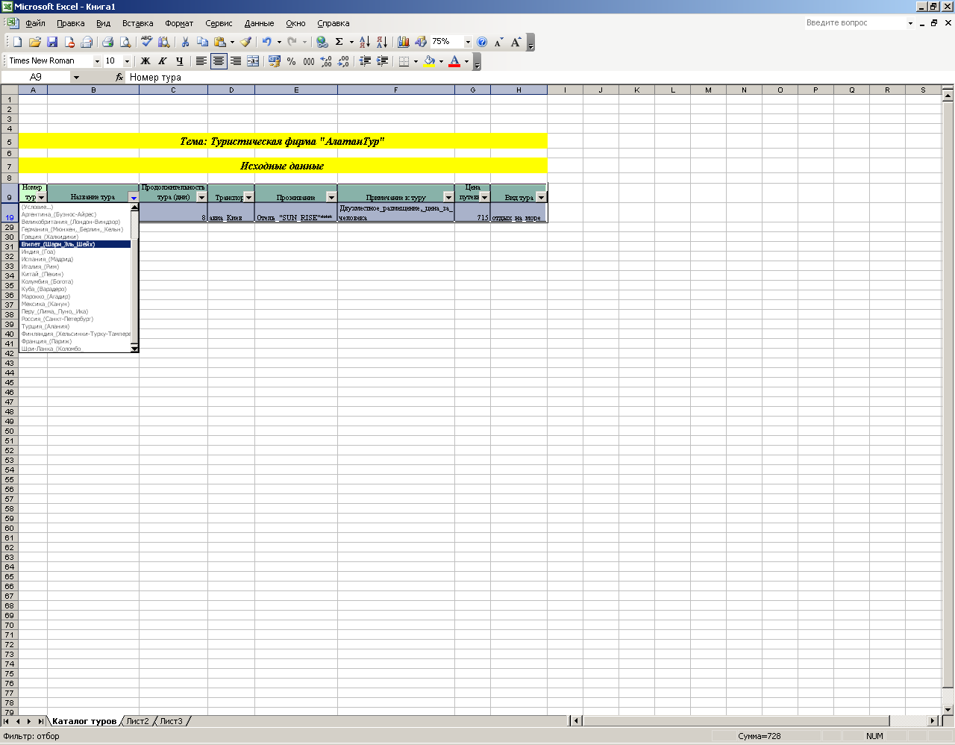The width and height of the screenshot is (955, 745).
Task: Click the Введите вопрос help field
Action: point(854,23)
